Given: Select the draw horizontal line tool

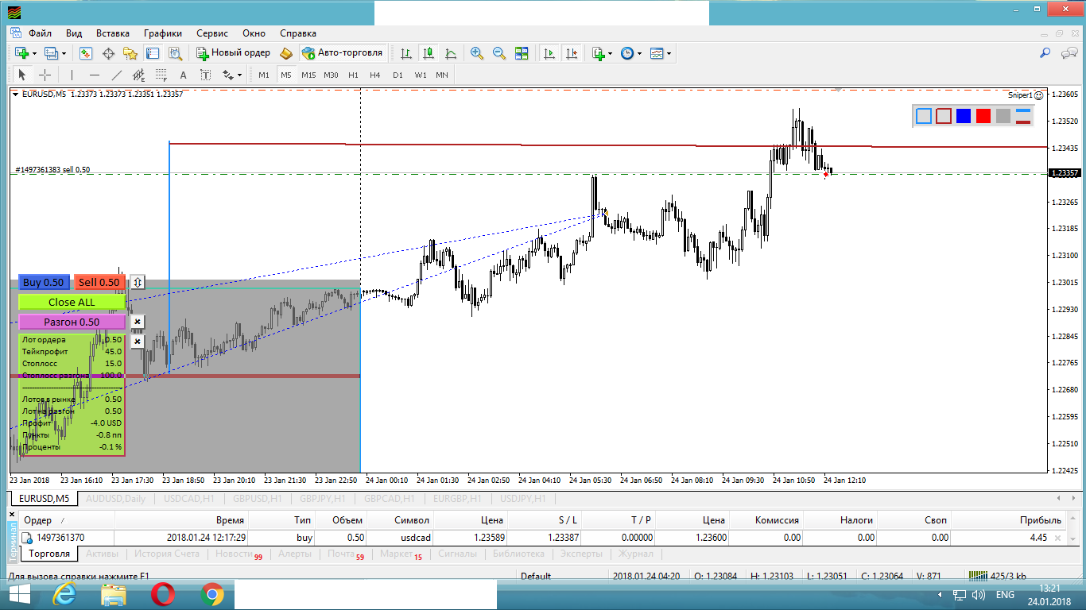Looking at the screenshot, I should [x=95, y=75].
